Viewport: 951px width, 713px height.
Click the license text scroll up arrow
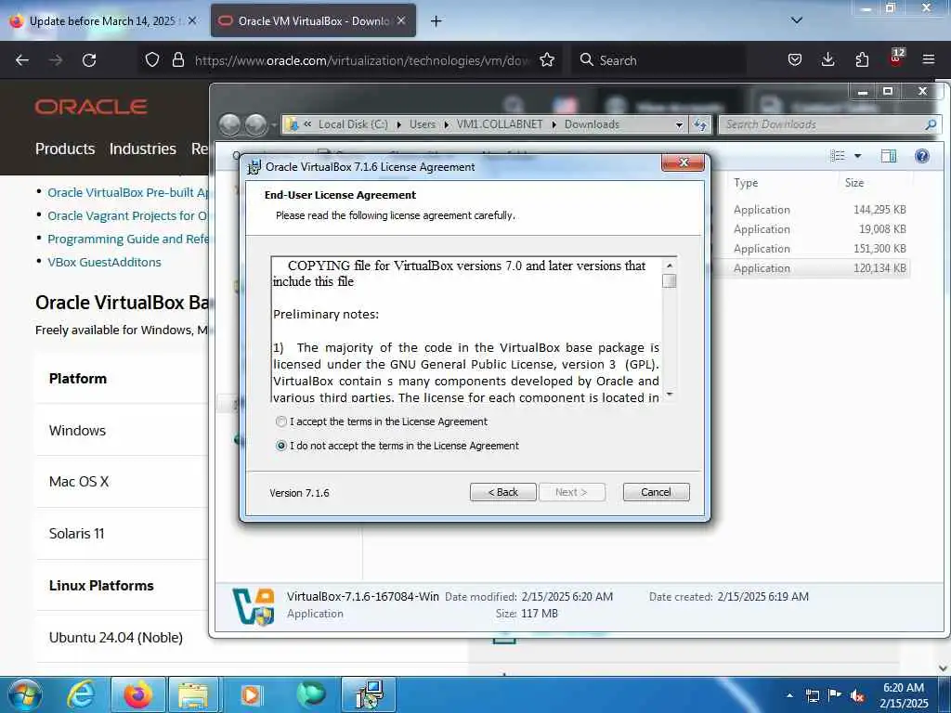[669, 266]
